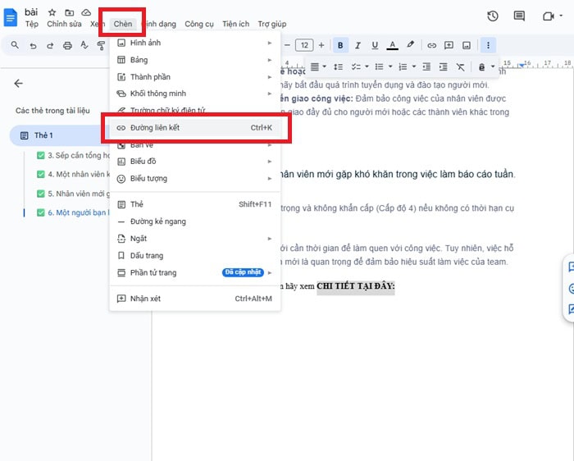
Task: Click the search magnifier in toolbar
Action: click(x=15, y=45)
